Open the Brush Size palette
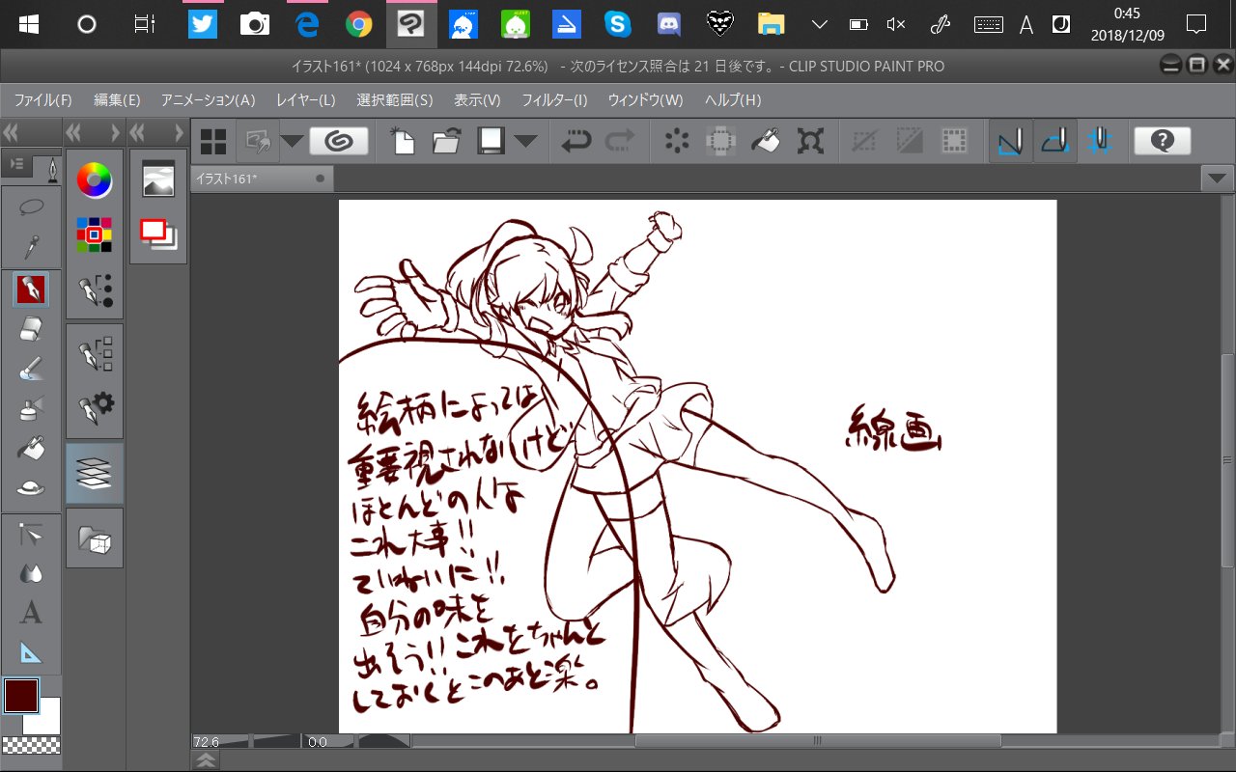 [95, 289]
